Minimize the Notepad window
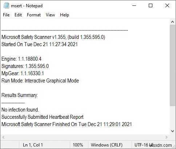The height and width of the screenshot is (149, 176). pos(134,5)
